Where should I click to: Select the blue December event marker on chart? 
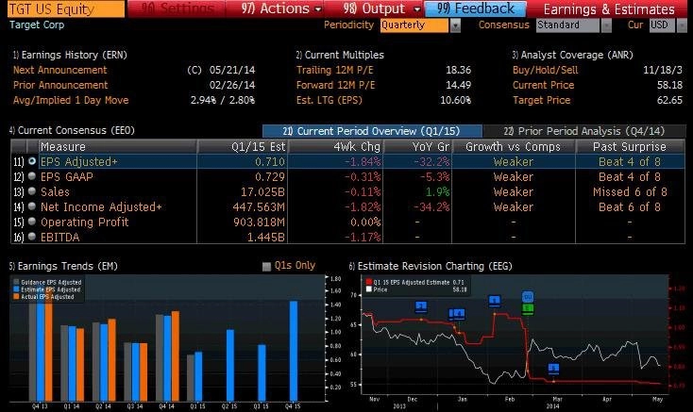(x=421, y=306)
